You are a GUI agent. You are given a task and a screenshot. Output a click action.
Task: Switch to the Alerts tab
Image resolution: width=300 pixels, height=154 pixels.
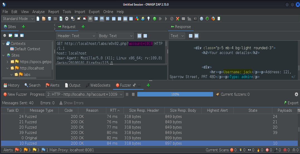52,85
